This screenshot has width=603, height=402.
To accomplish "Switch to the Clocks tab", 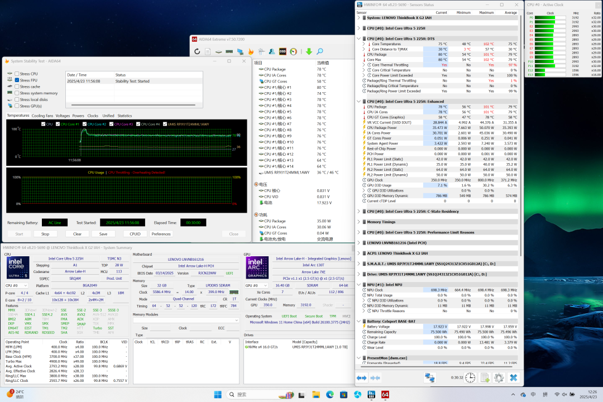I will [93, 116].
